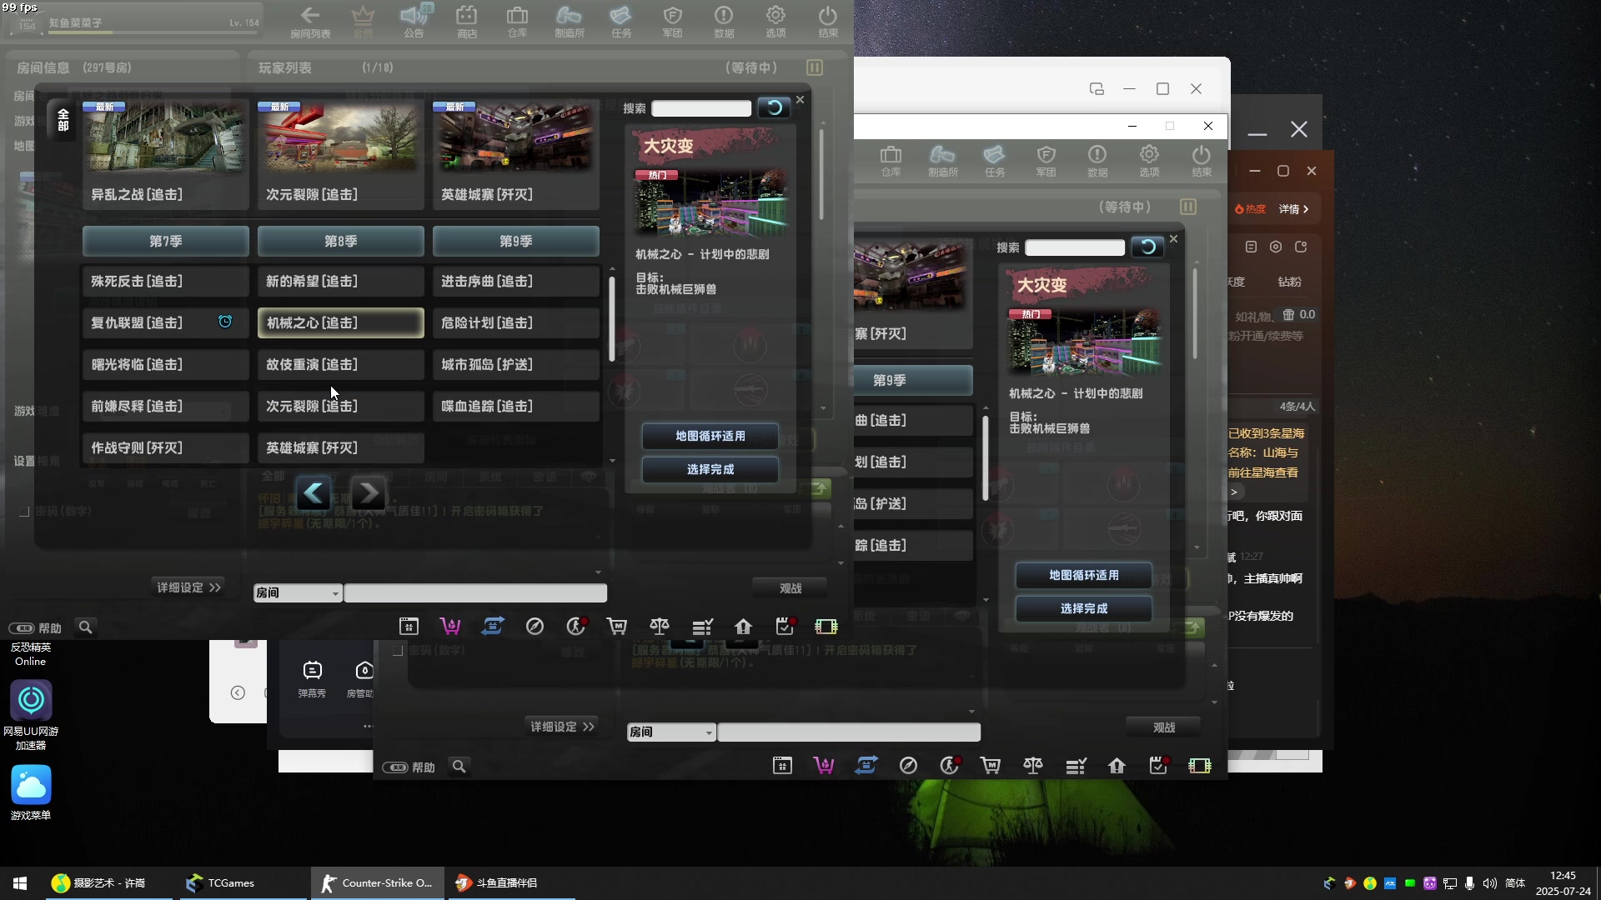Select the 全部 category tab in map dialog

tap(63, 120)
